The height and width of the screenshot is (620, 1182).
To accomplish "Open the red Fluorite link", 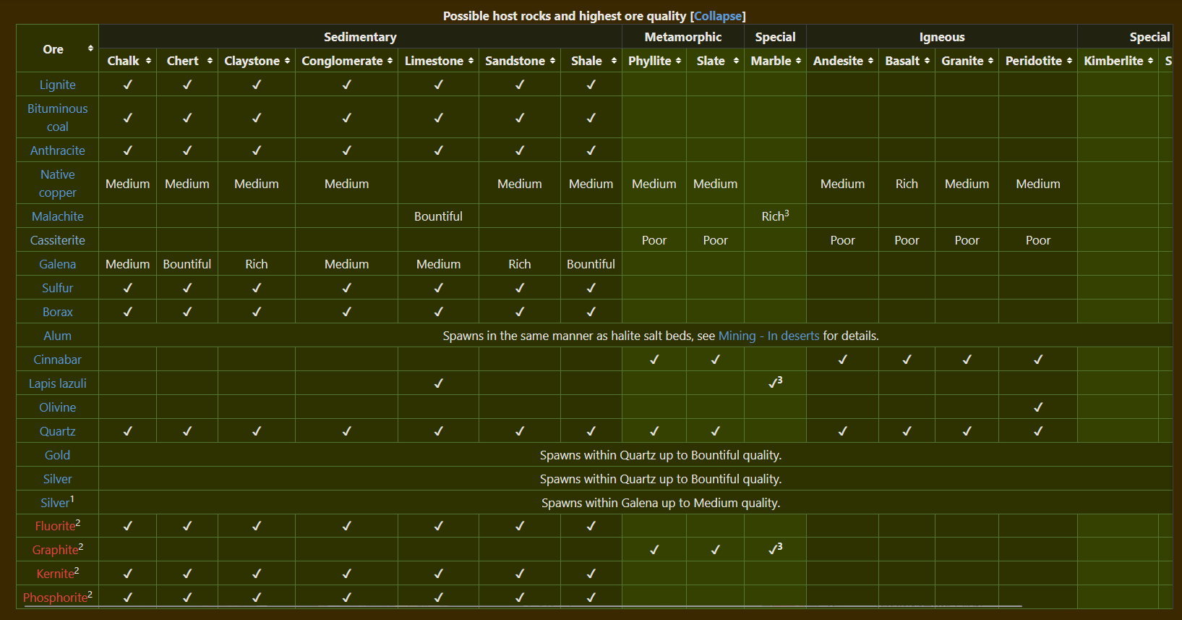I will tap(55, 526).
